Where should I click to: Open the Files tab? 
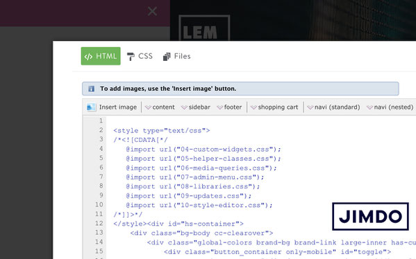coord(176,56)
